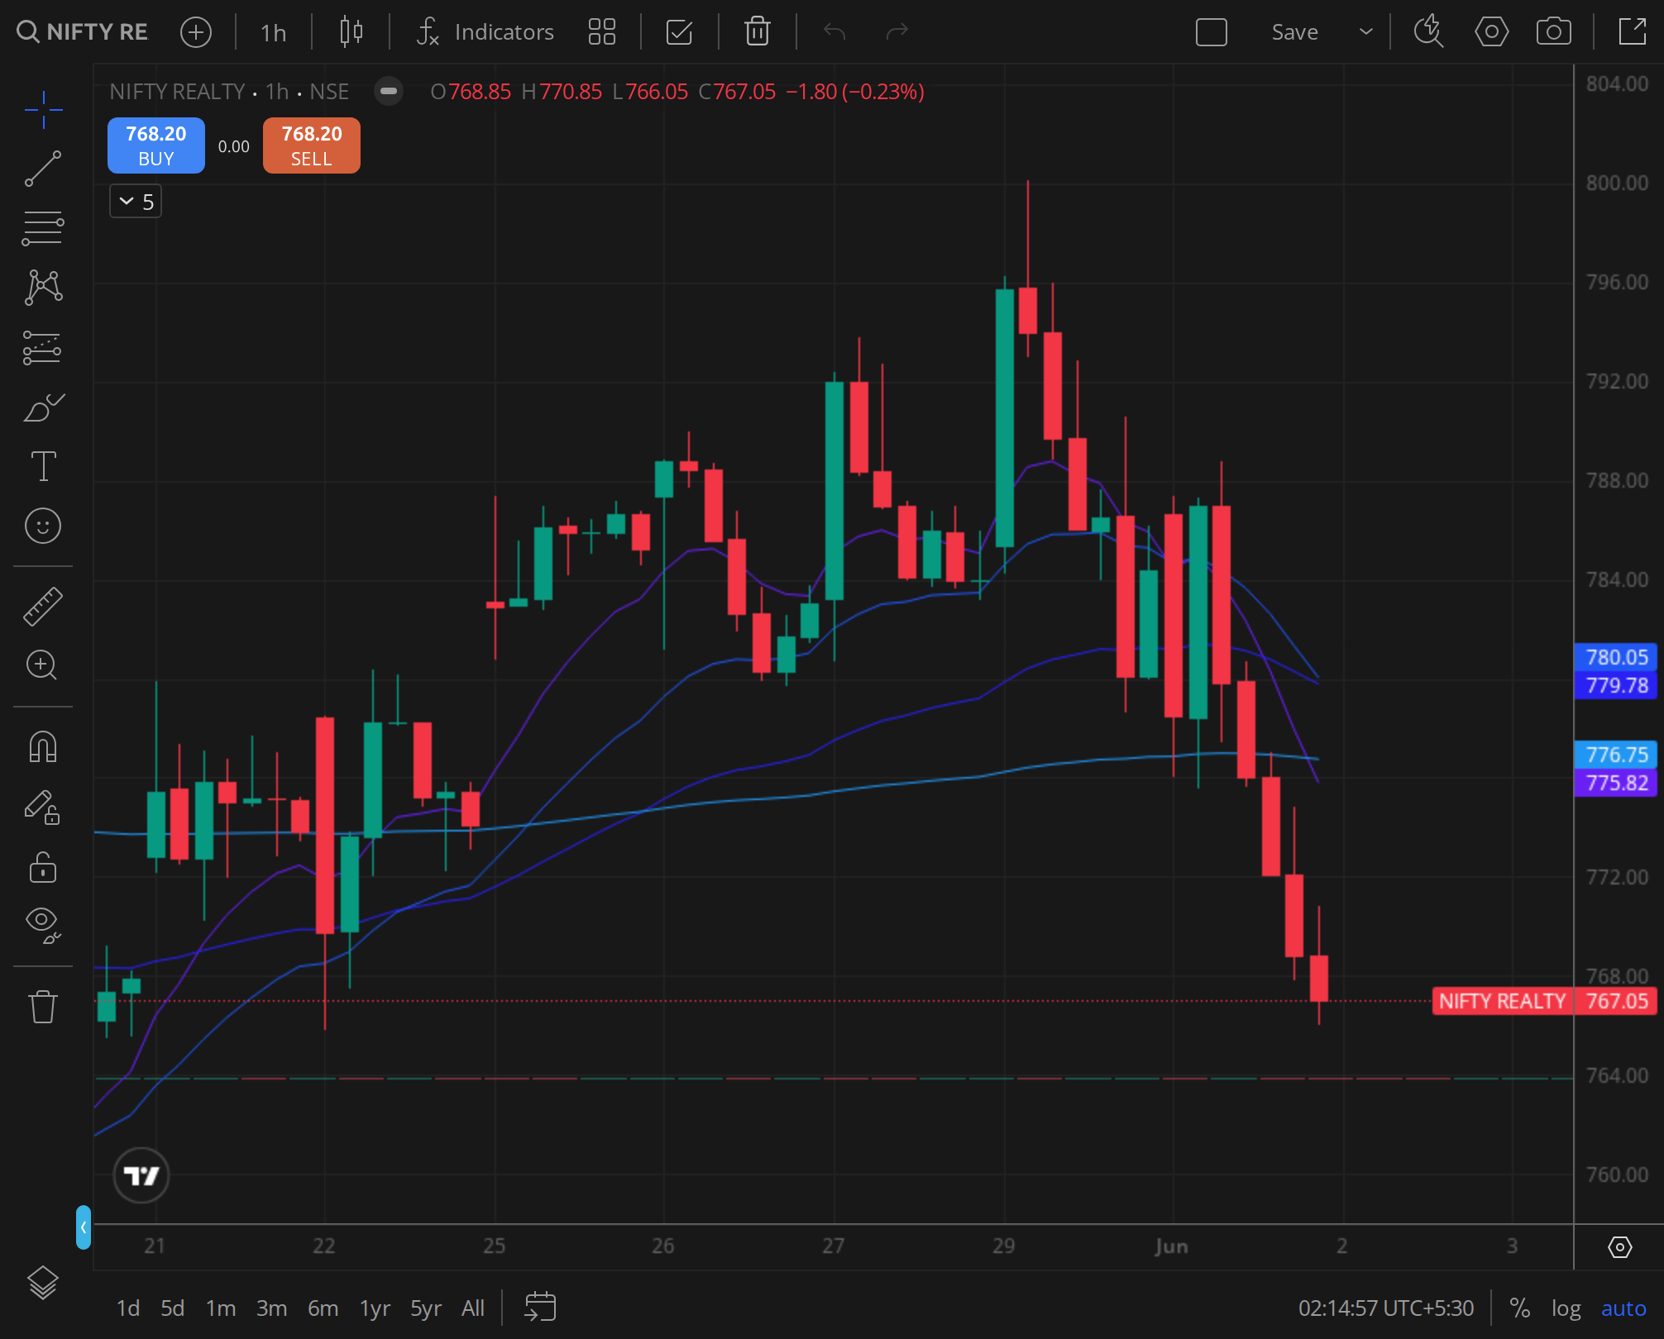This screenshot has width=1664, height=1339.
Task: Toggle auto scale
Action: click(x=1623, y=1308)
